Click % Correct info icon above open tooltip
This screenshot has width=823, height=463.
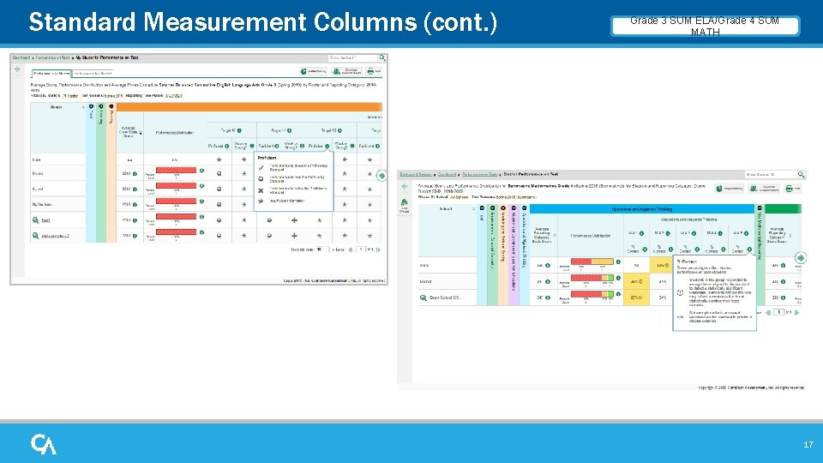[x=749, y=250]
